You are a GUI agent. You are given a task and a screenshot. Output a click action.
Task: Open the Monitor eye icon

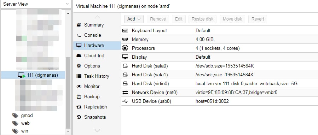point(79,86)
